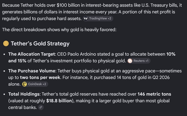Click the bullet before Purchase Volume
Image resolution: width=187 pixels, height=116 pixels.
4,71
